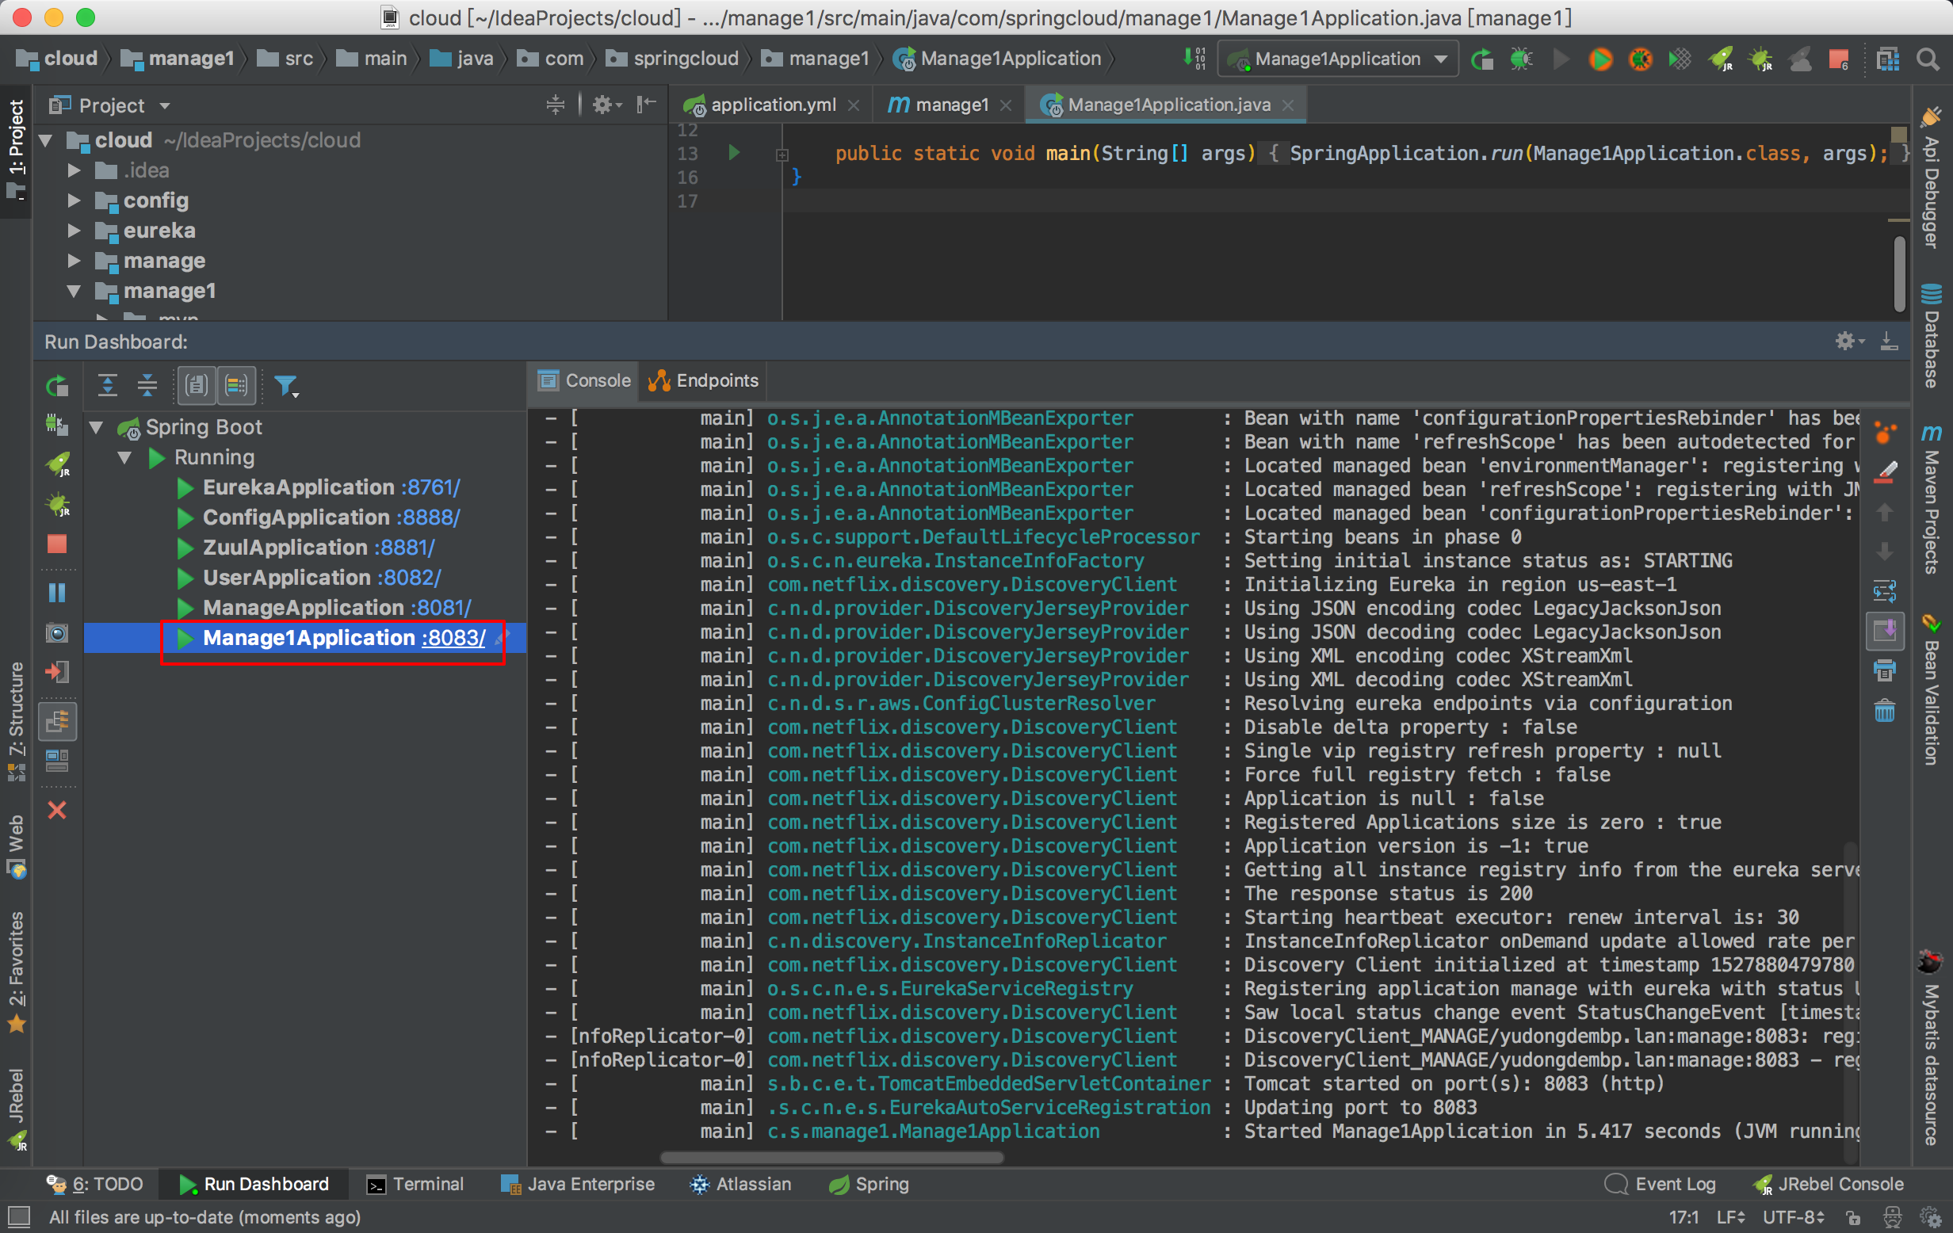Clear console with the trash icon
1953x1233 pixels.
point(1884,711)
